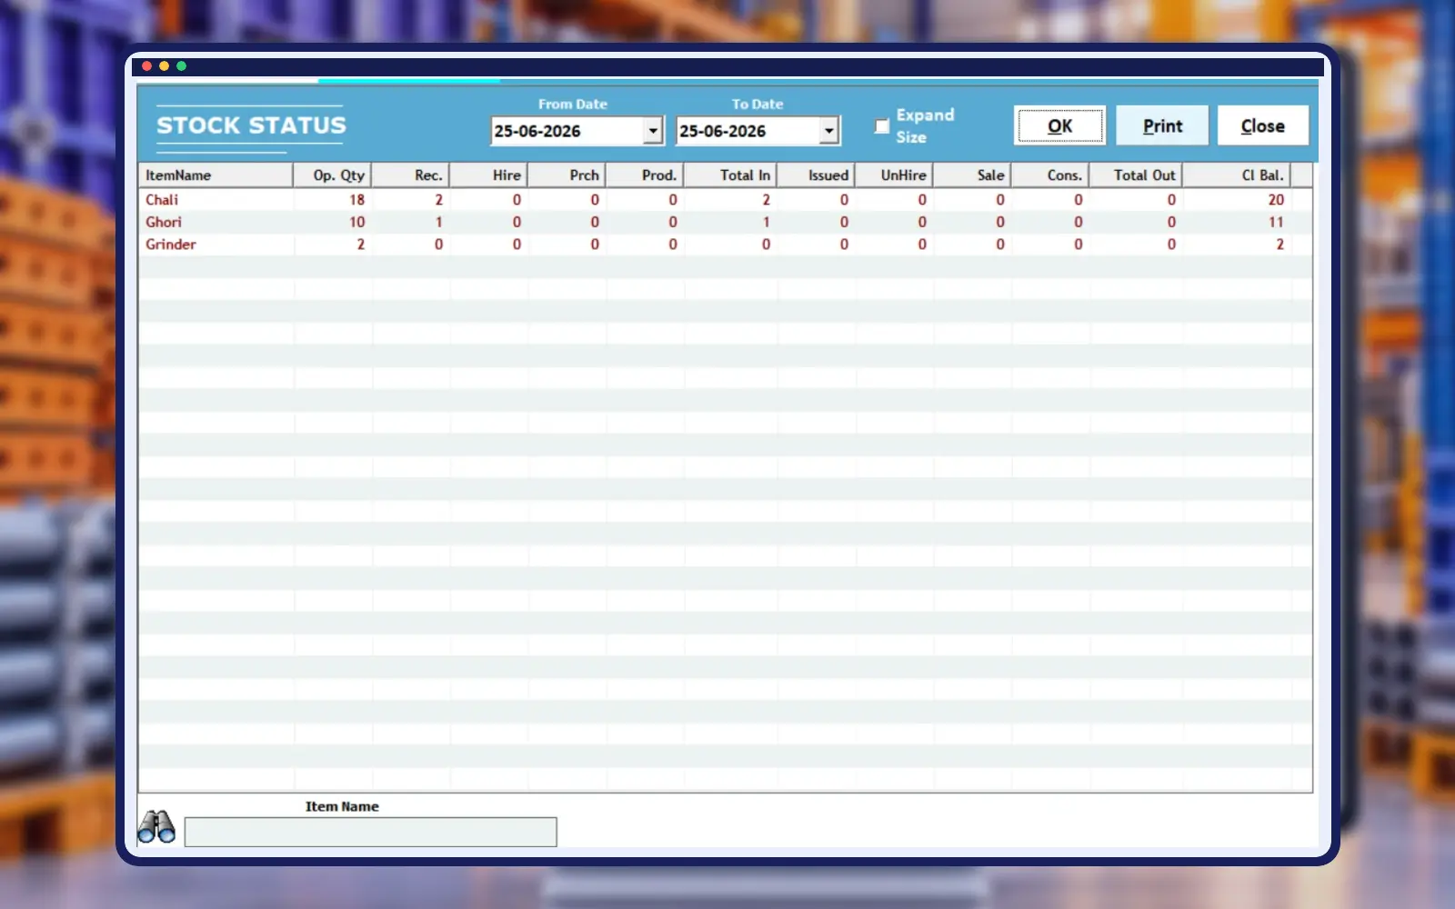Click the Rec. column header
1455x909 pixels.
pyautogui.click(x=411, y=175)
